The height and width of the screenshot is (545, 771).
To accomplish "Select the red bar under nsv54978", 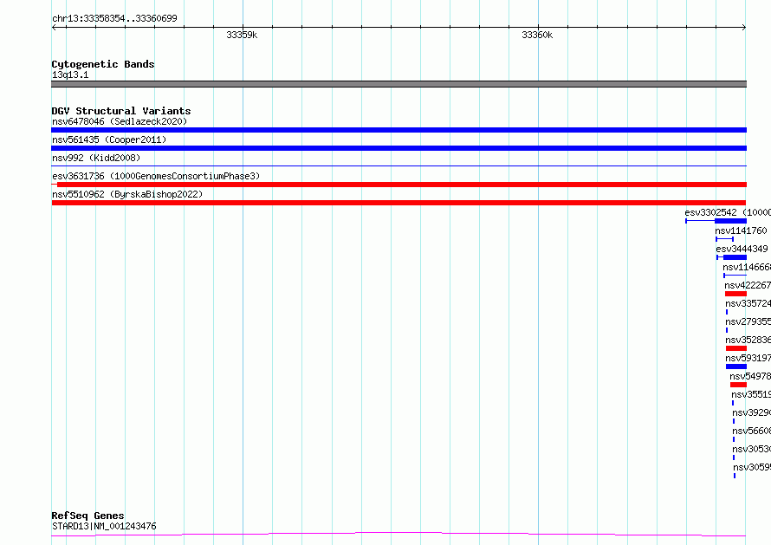I will 739,385.
